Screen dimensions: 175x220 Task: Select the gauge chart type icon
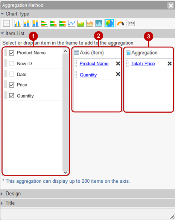point(120,23)
